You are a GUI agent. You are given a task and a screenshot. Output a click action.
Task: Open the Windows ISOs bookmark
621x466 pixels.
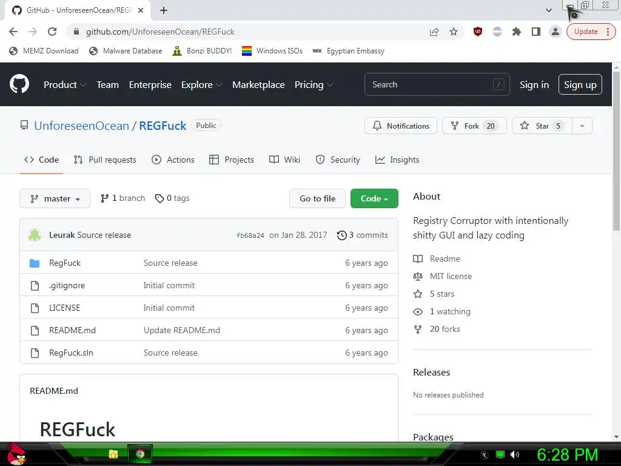click(272, 51)
